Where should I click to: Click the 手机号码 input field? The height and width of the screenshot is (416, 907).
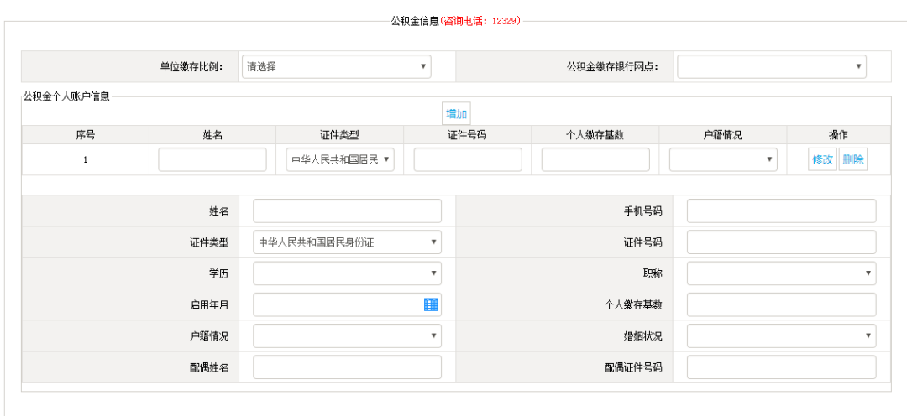tap(782, 211)
